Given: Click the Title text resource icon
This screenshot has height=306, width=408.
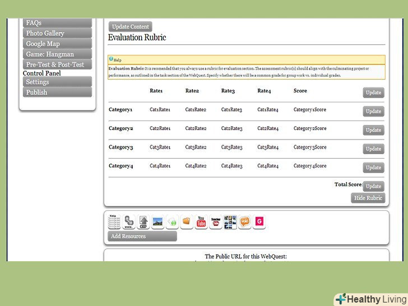Looking at the screenshot, I should (x=114, y=222).
